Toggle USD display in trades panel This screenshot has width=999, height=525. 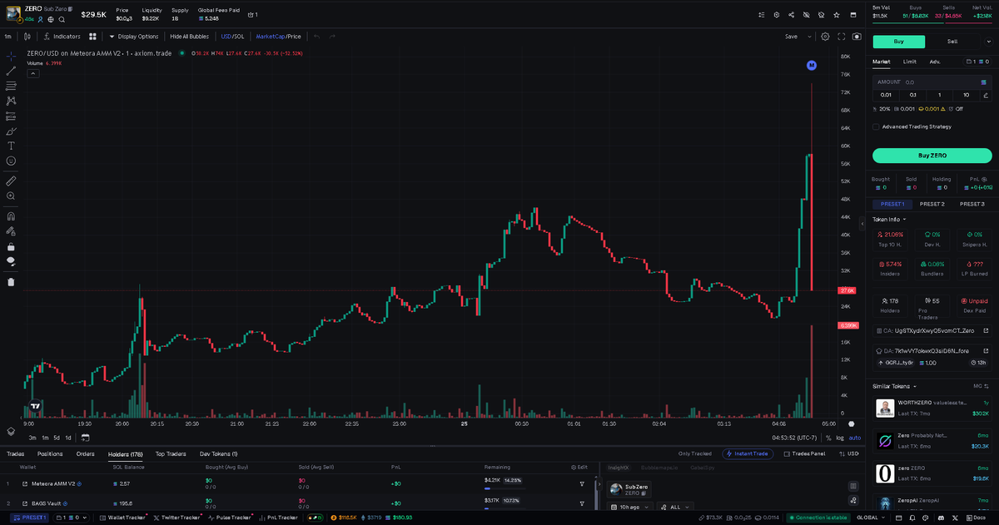coord(848,453)
